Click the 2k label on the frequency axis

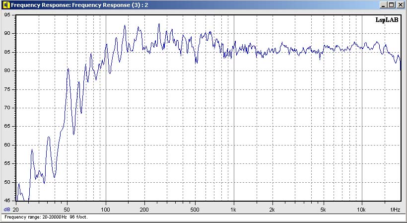pyautogui.click(x=272, y=210)
